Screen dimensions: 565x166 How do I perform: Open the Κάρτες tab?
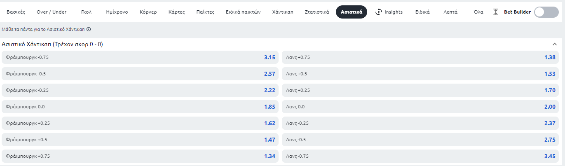[x=177, y=12]
